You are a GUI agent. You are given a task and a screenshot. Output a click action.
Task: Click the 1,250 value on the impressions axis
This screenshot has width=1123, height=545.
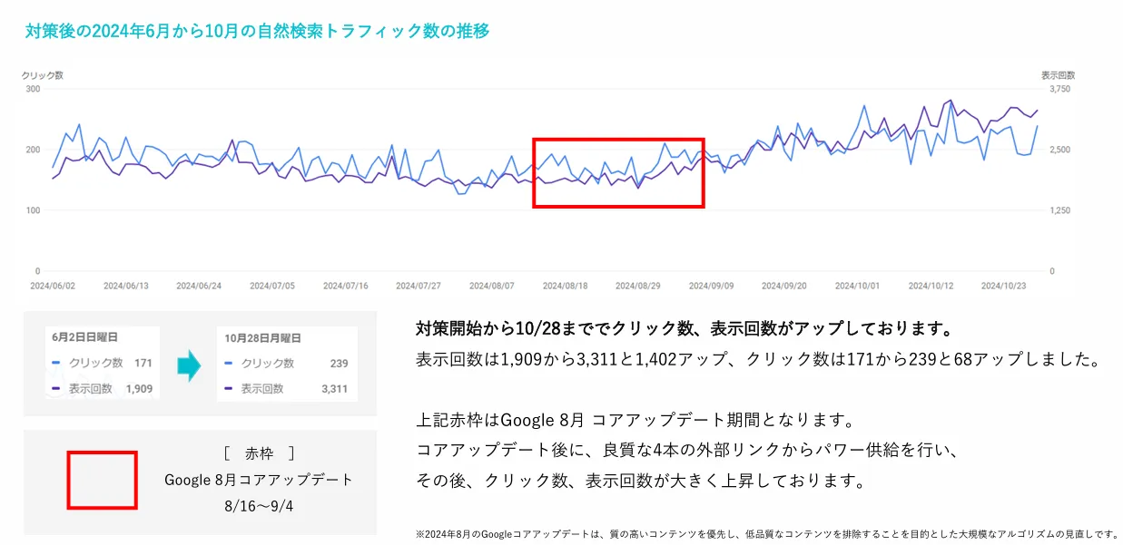tap(1059, 210)
